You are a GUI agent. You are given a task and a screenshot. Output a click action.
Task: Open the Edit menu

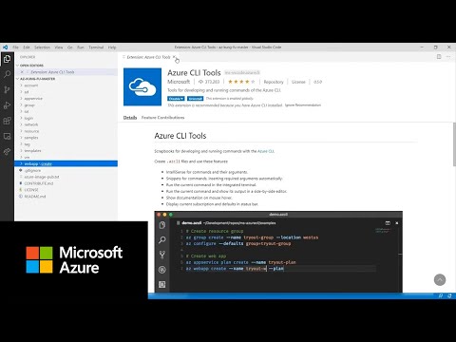pyautogui.click(x=27, y=47)
